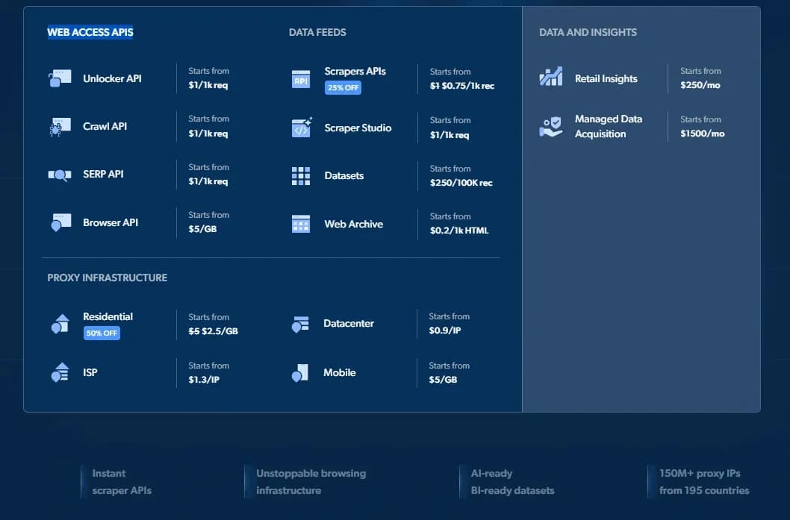The height and width of the screenshot is (520, 790).
Task: Select the DATA AND INSIGHTS section header
Action: click(x=587, y=32)
